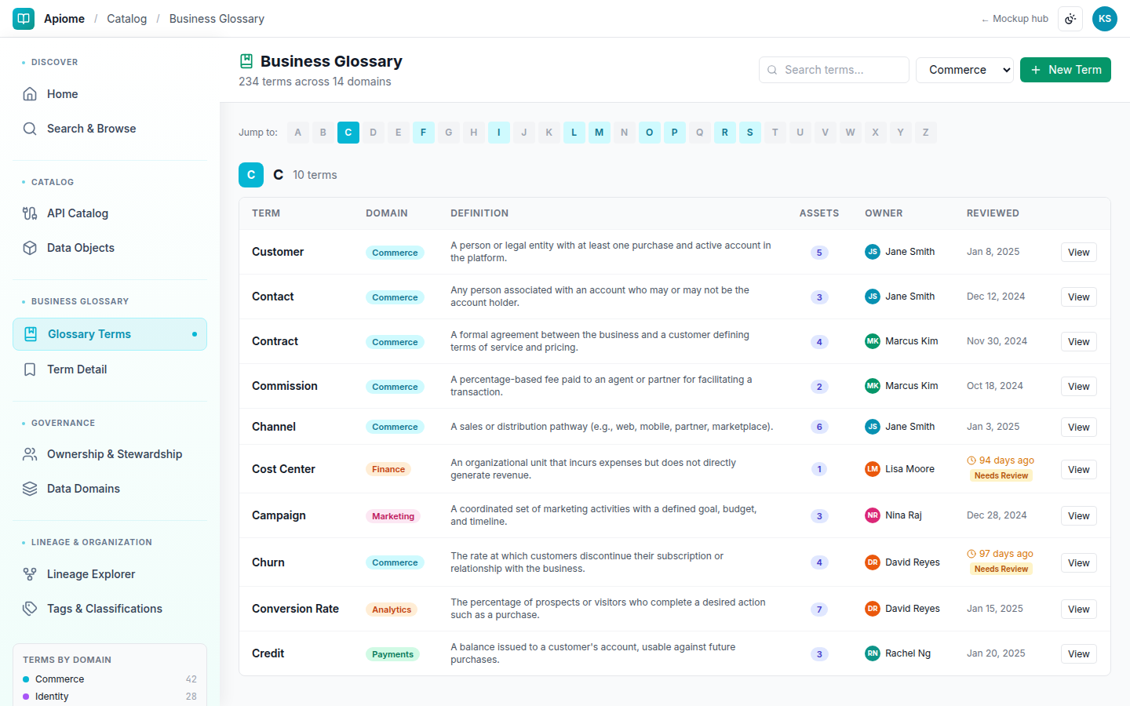The height and width of the screenshot is (706, 1130).
Task: Click David Reyes avatar in Churn row
Action: pyautogui.click(x=873, y=562)
